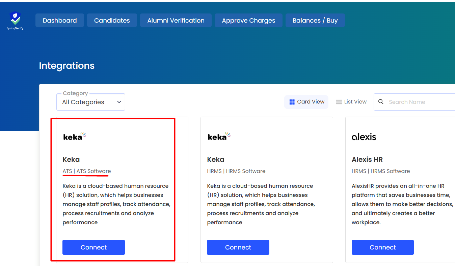
Task: Switch to Card View
Action: click(306, 102)
